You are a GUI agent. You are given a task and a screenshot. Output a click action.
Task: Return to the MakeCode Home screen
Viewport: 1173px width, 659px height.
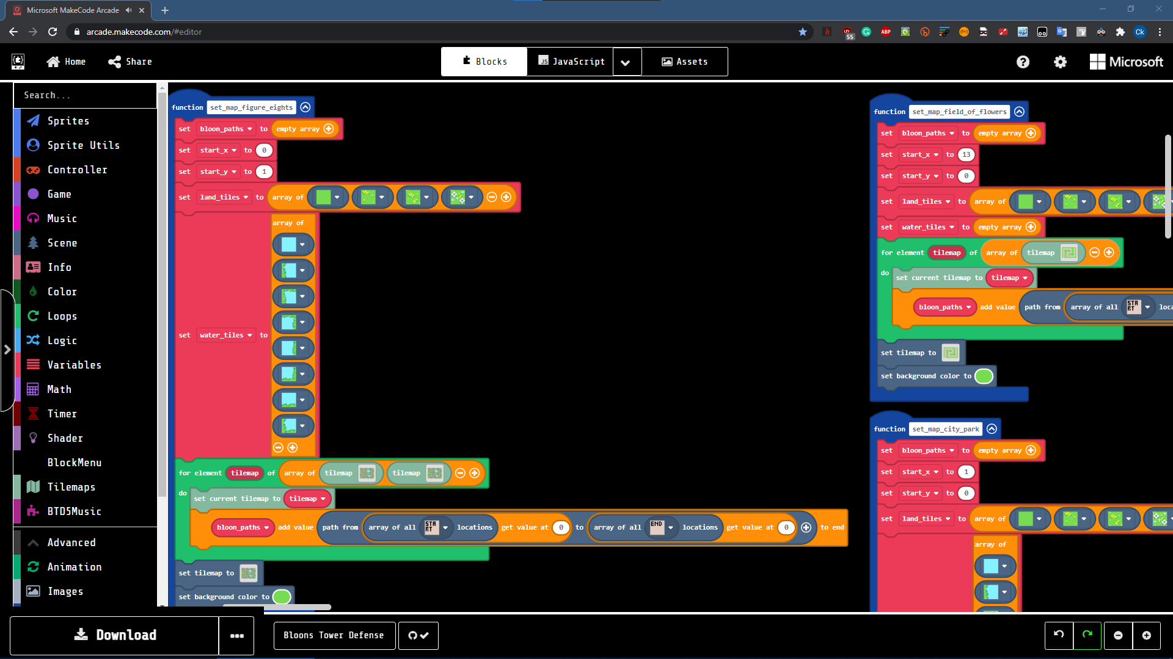(x=65, y=61)
